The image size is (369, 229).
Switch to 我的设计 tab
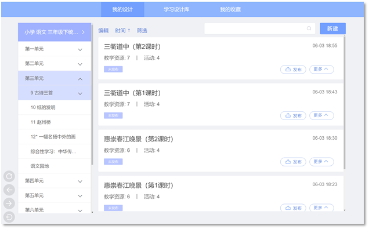(x=122, y=9)
